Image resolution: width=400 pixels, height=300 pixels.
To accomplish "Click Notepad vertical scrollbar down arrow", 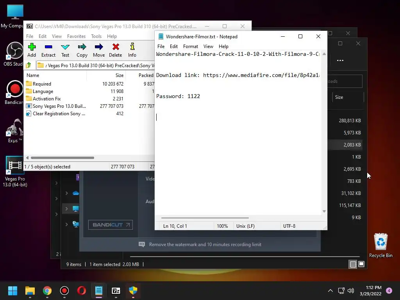I will (x=324, y=211).
